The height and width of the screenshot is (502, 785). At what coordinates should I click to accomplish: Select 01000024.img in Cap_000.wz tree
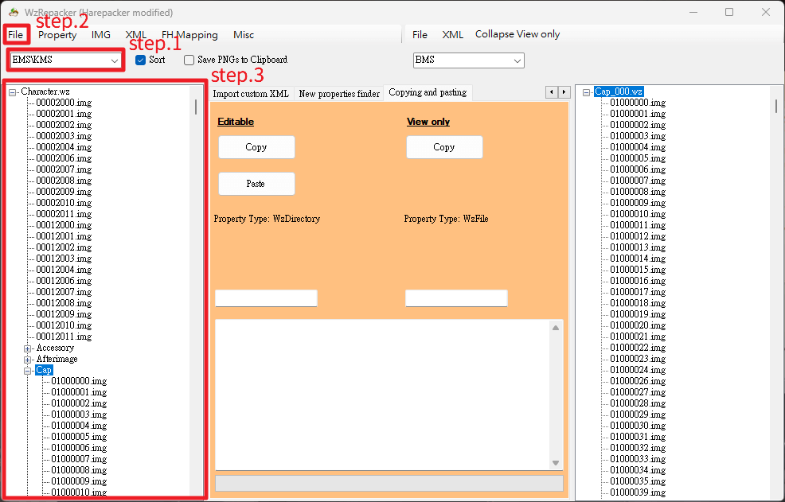tap(637, 370)
